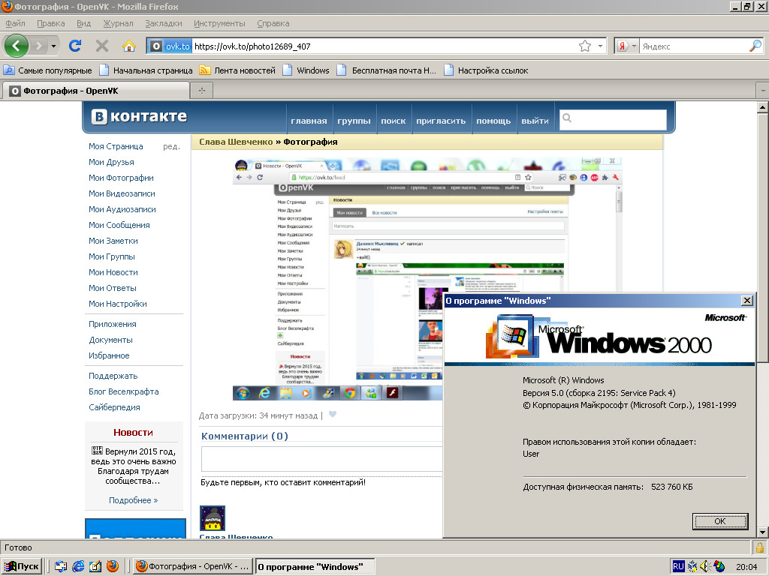Open the list all tabs dropdown
The image size is (769, 576).
763,91
